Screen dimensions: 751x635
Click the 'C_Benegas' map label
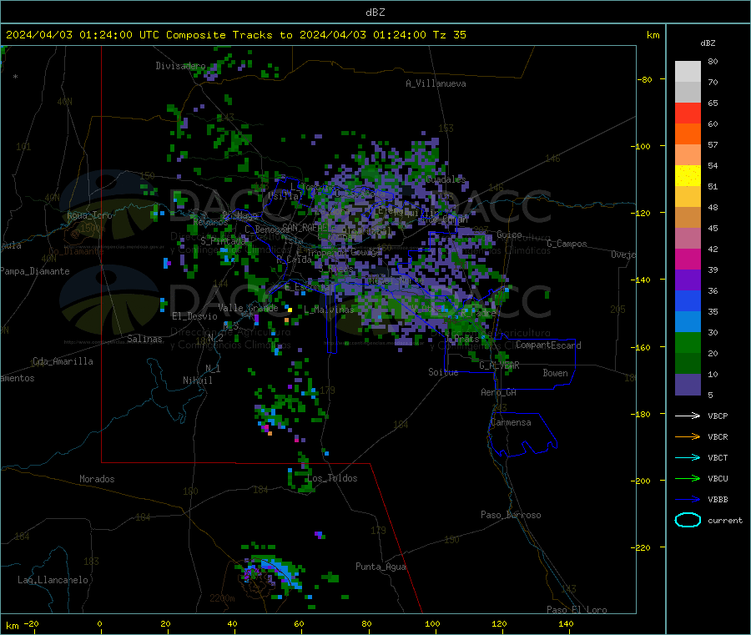267,229
